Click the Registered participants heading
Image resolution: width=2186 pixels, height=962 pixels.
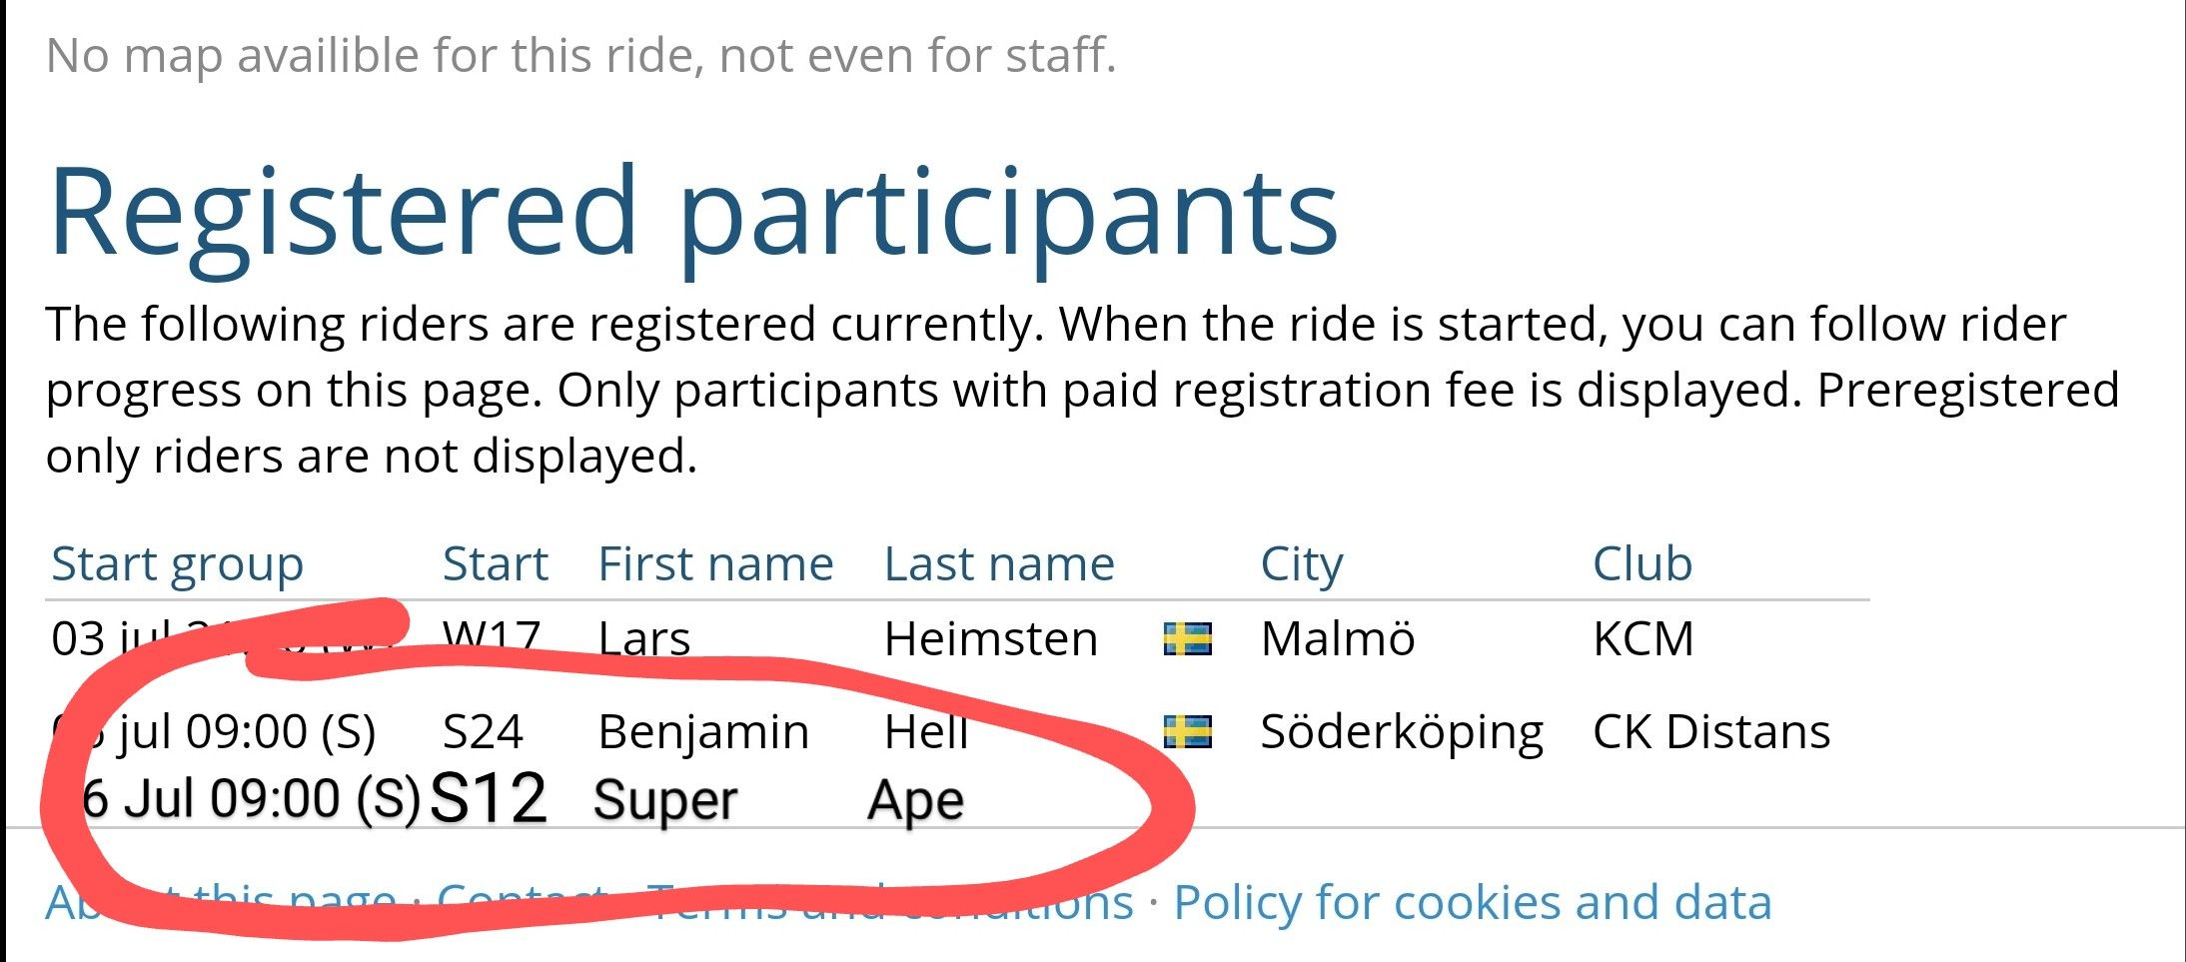pyautogui.click(x=693, y=212)
